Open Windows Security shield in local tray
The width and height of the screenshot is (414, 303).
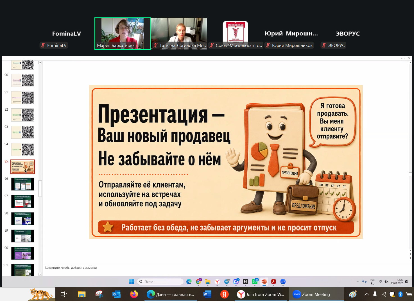tap(392, 294)
